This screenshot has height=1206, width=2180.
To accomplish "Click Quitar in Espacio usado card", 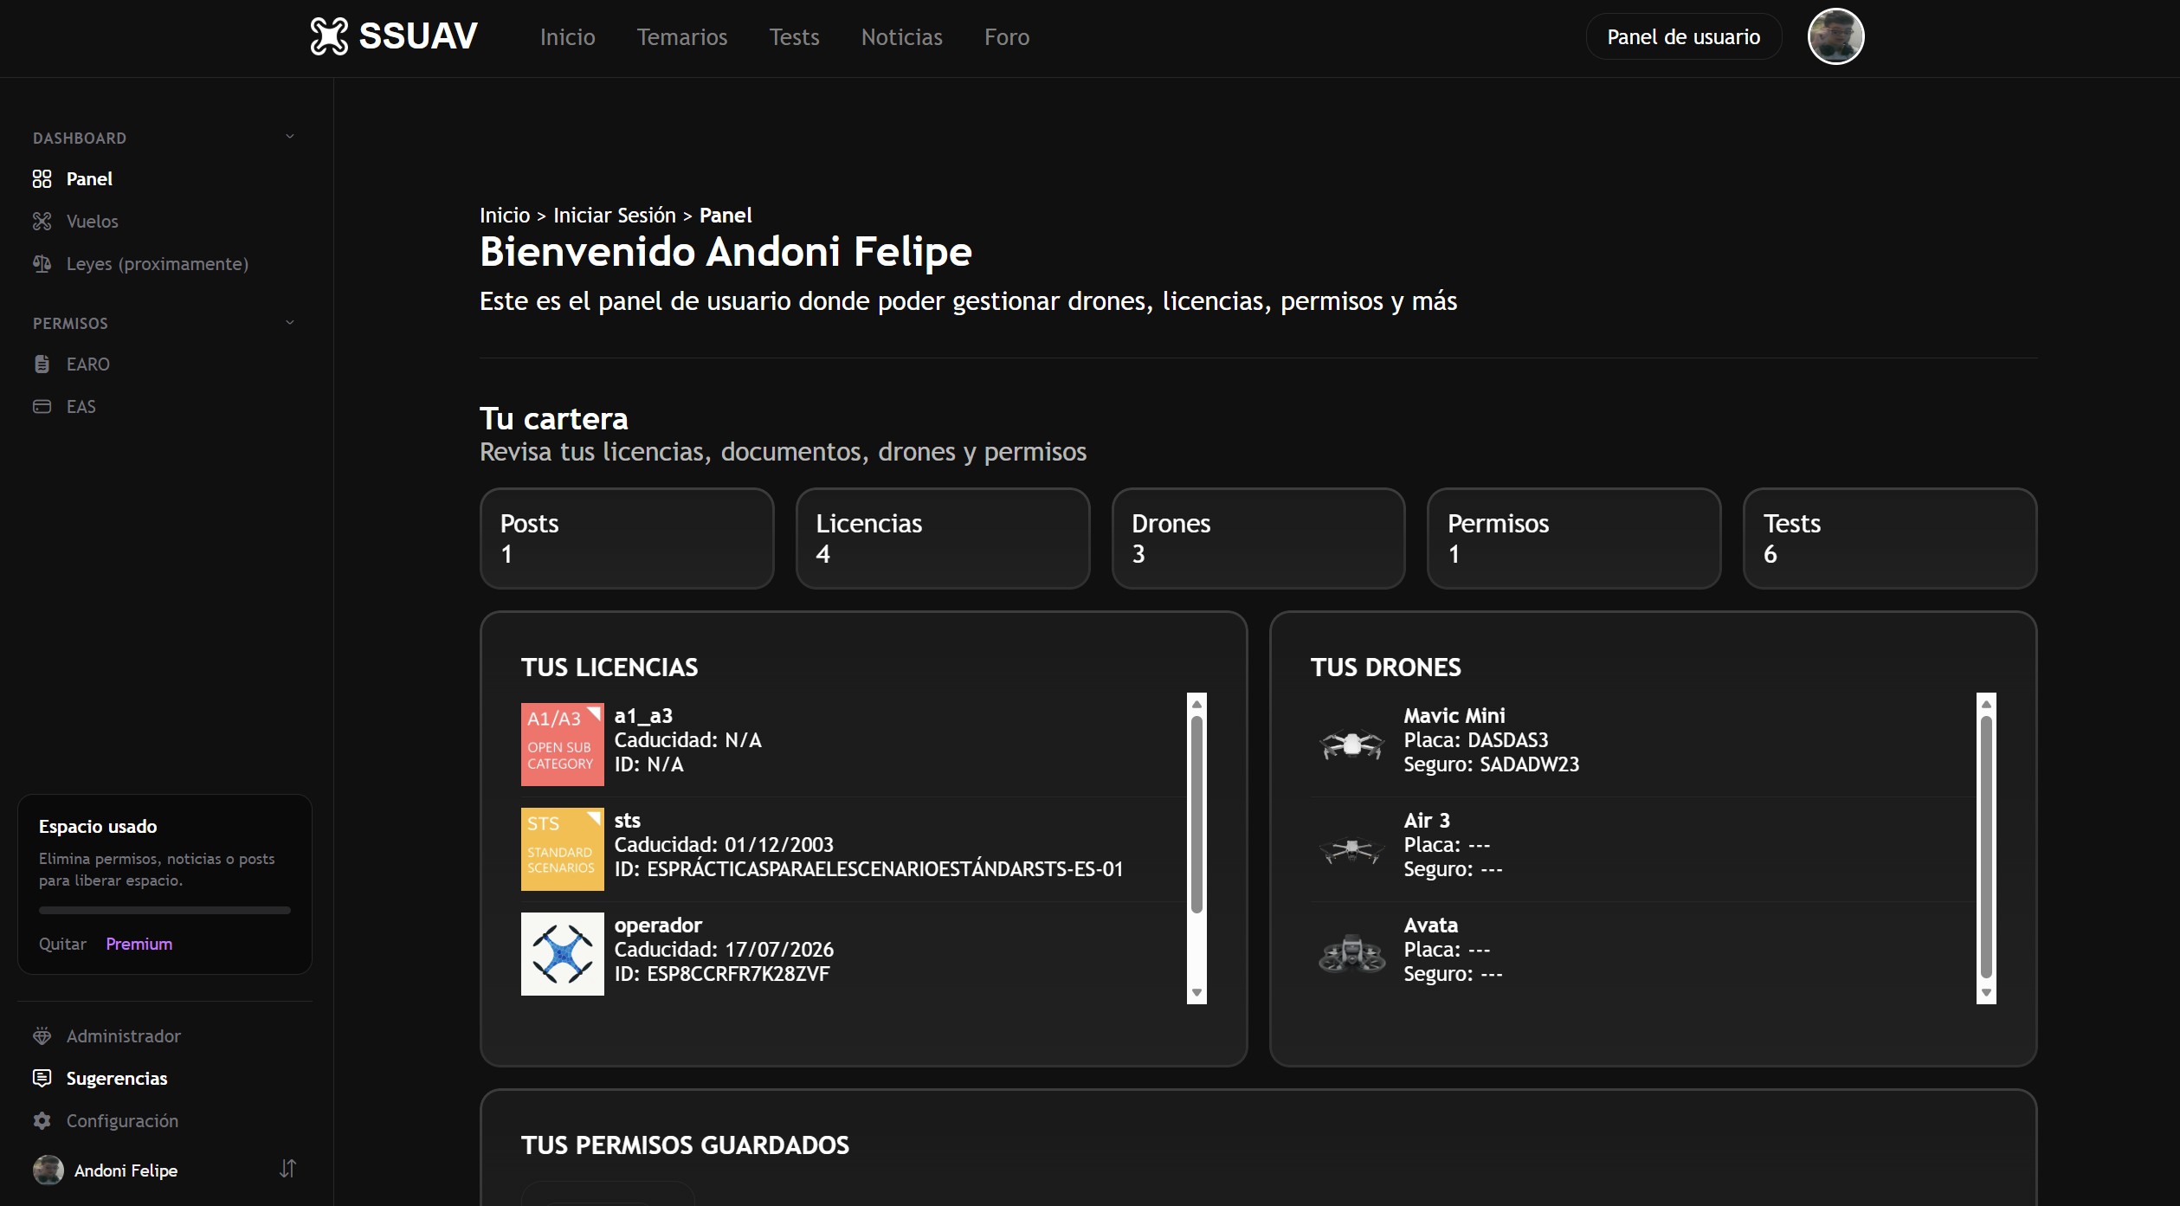I will [x=62, y=945].
